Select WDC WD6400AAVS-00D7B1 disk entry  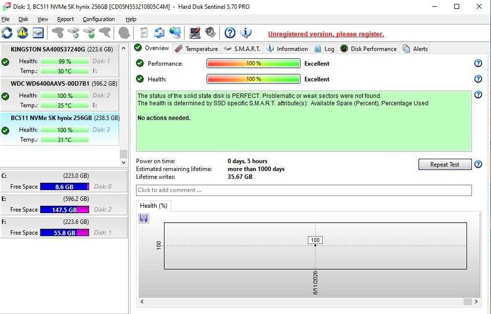[x=60, y=94]
